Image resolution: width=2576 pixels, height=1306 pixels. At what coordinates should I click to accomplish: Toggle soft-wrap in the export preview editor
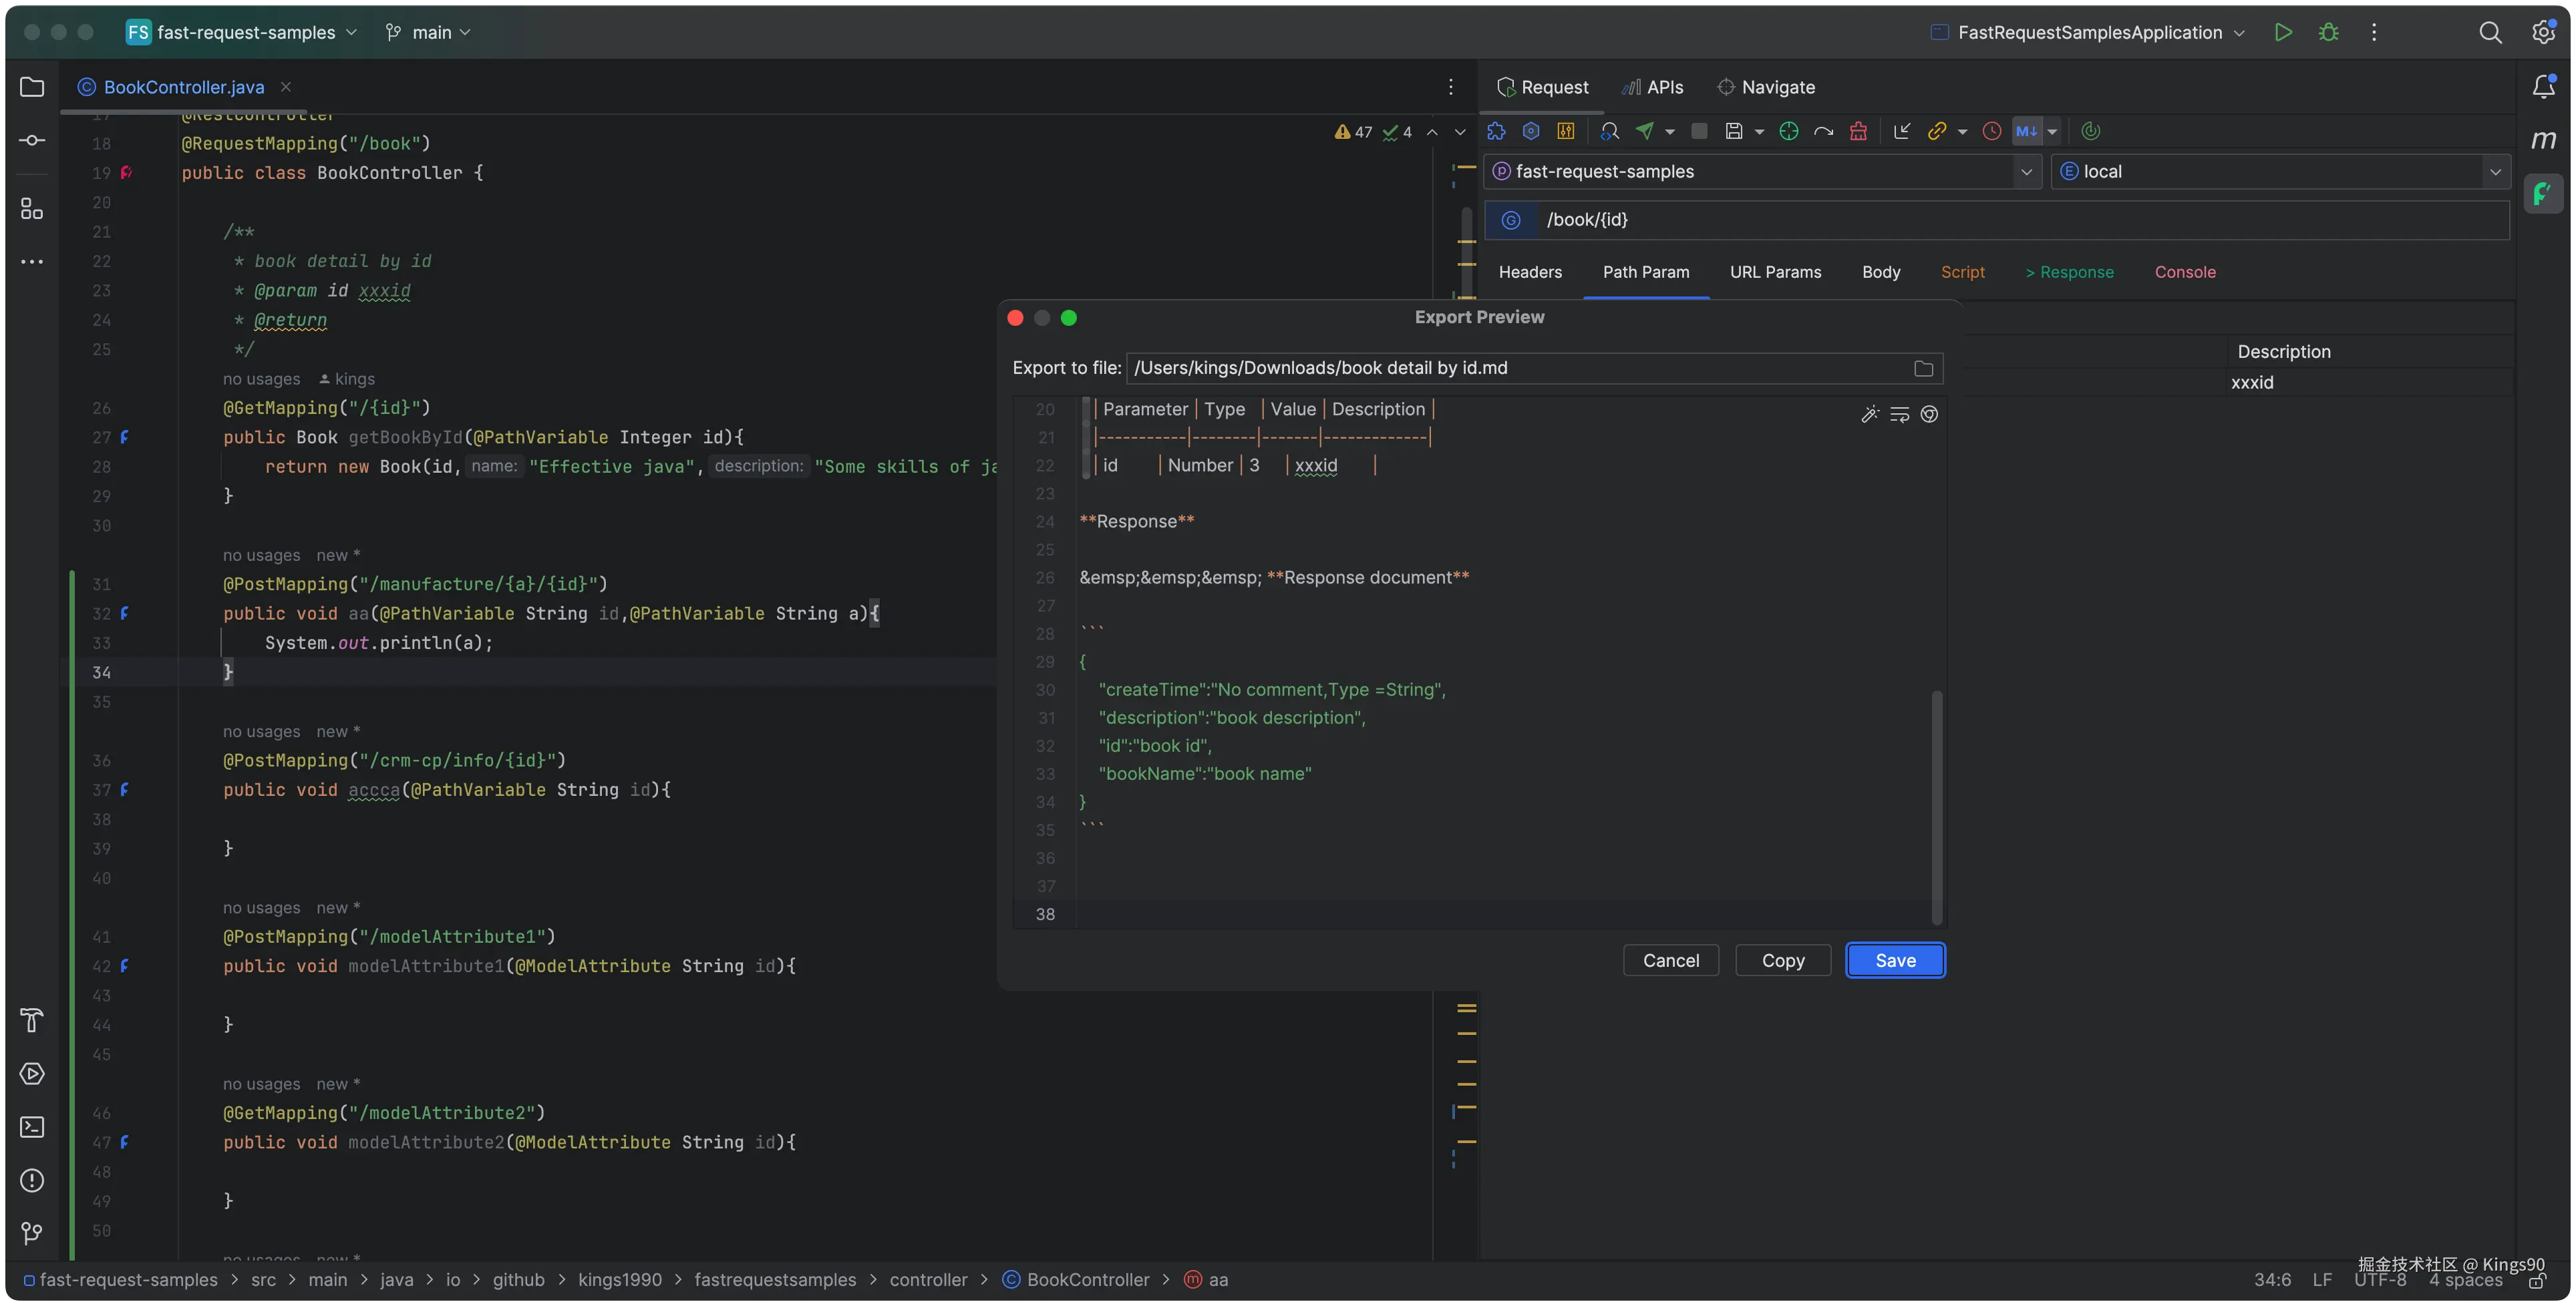click(x=1899, y=414)
